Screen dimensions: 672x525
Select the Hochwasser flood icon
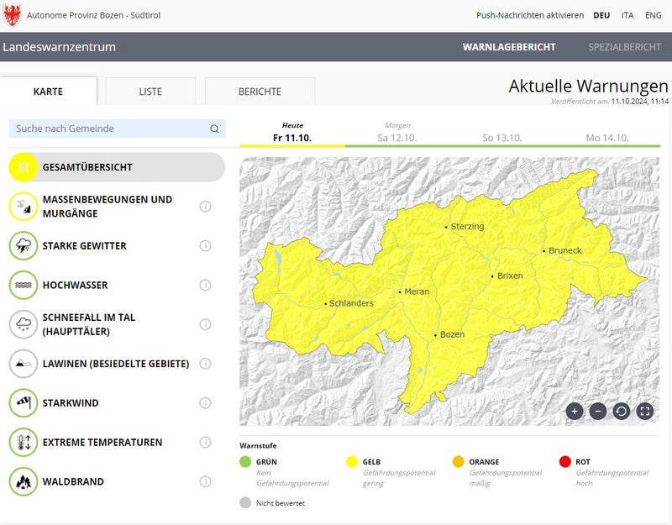click(24, 286)
